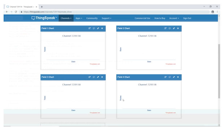The width and height of the screenshot is (222, 130).
Task: Expand the Channels dropdown menu
Action: [x=66, y=18]
